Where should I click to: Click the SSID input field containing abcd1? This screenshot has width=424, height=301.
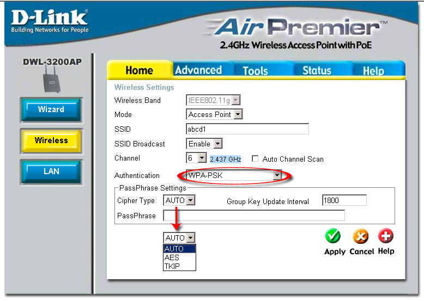coord(247,129)
